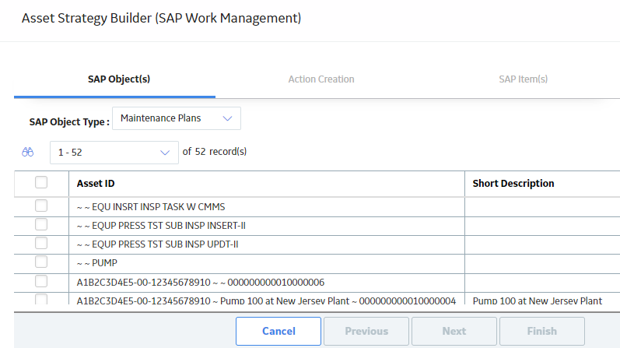The width and height of the screenshot is (620, 348).
Task: Open the SAP Object Type Maintenance Plans dropdown
Action: coord(177,118)
